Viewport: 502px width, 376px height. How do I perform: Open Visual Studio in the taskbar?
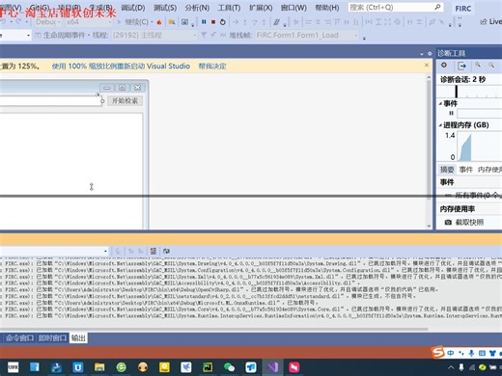point(272,366)
